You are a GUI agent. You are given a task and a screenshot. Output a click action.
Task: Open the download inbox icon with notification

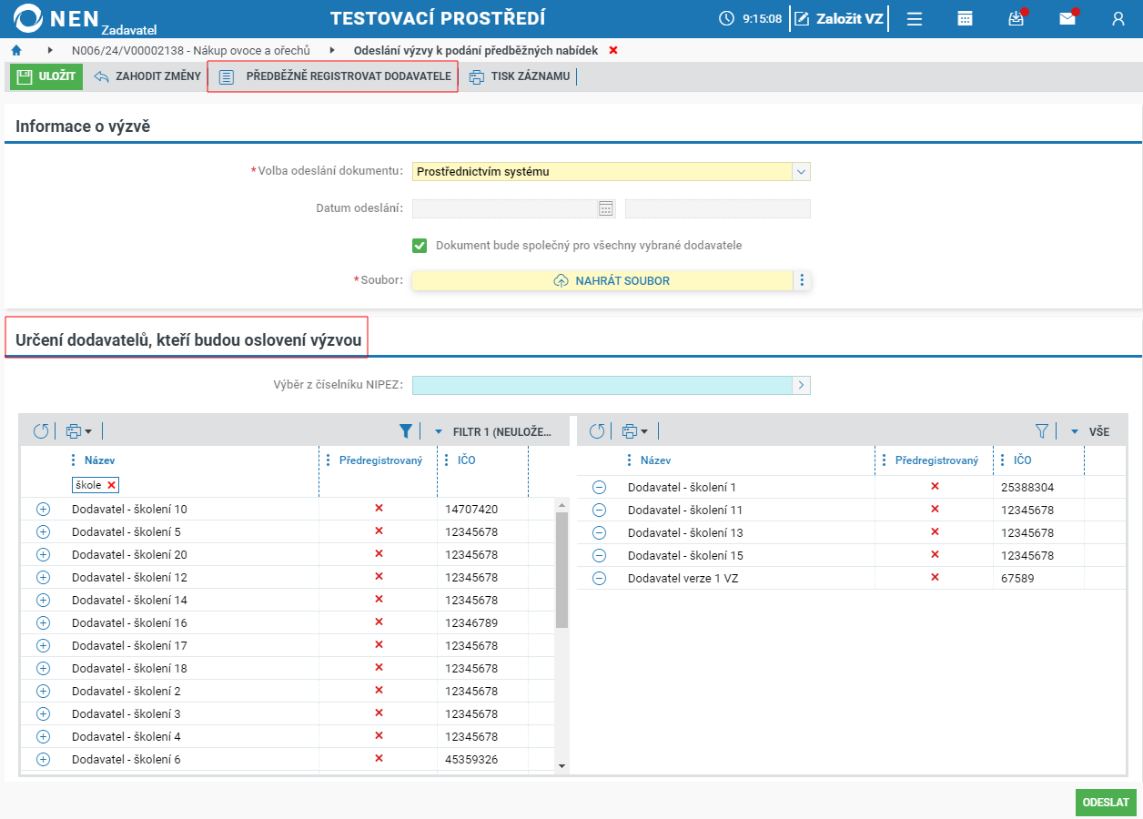[1017, 18]
